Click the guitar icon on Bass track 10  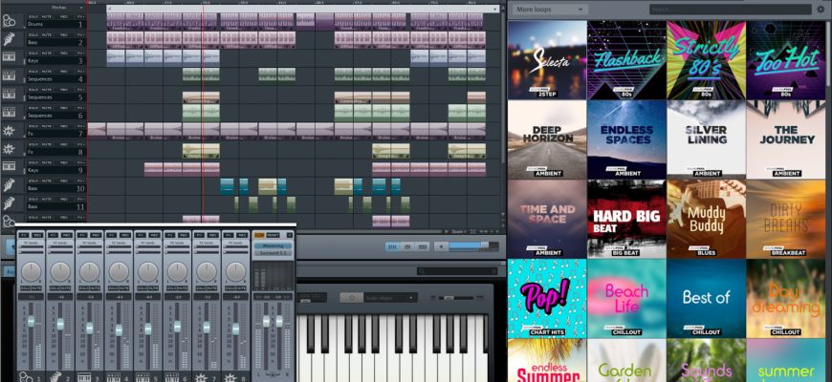tap(9, 184)
